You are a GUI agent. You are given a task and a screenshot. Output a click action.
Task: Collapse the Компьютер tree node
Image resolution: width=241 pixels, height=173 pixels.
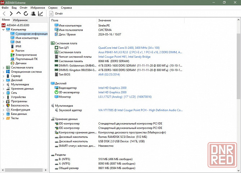(x=3, y=29)
